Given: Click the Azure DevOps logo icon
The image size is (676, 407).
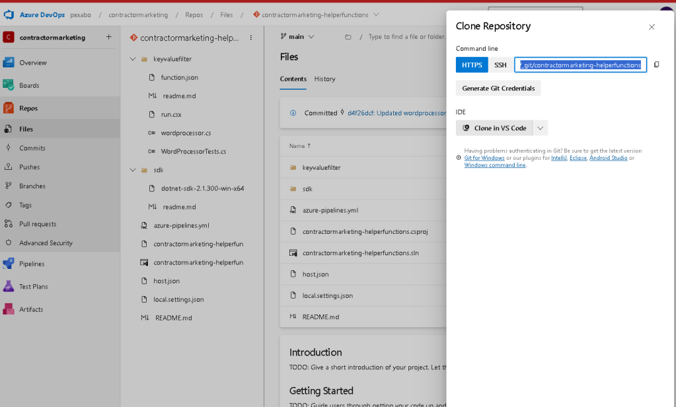Looking at the screenshot, I should (x=9, y=15).
